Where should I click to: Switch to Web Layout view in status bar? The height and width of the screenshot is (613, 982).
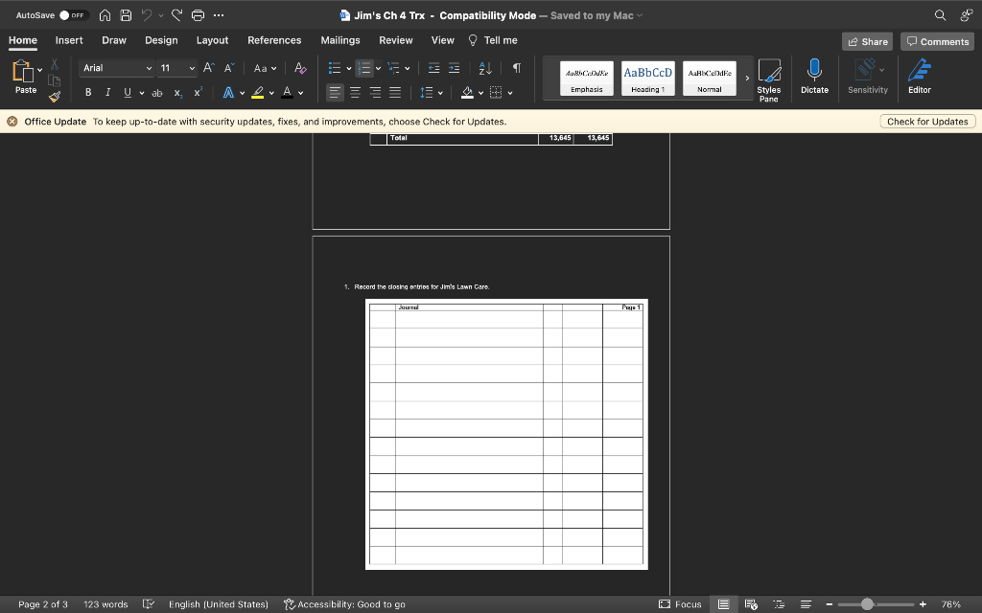point(751,604)
